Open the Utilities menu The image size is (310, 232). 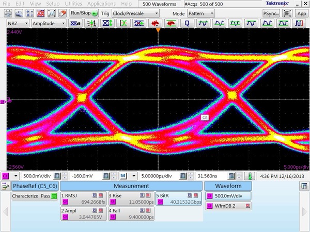[x=73, y=4]
